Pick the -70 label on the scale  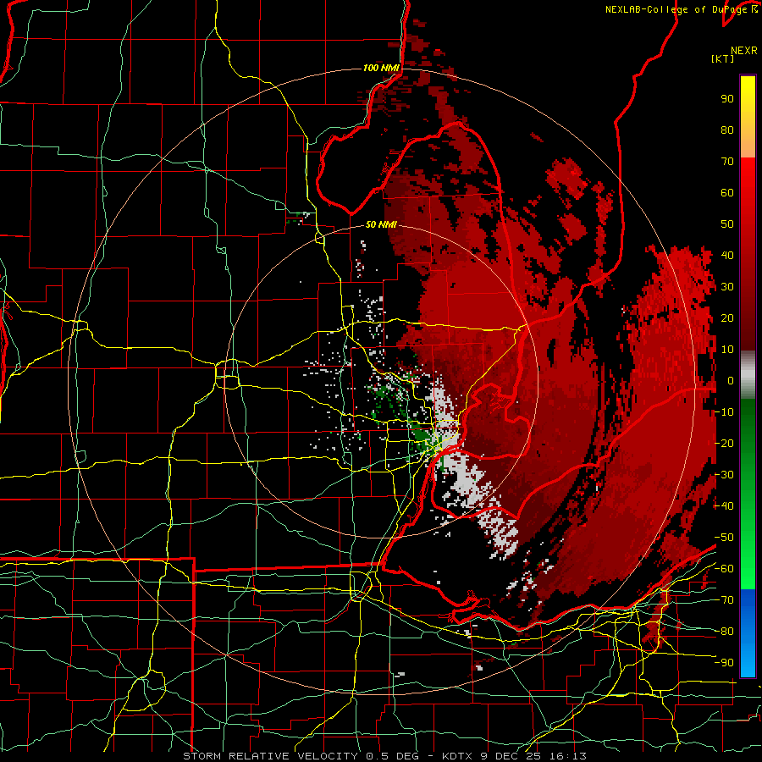pos(724,600)
